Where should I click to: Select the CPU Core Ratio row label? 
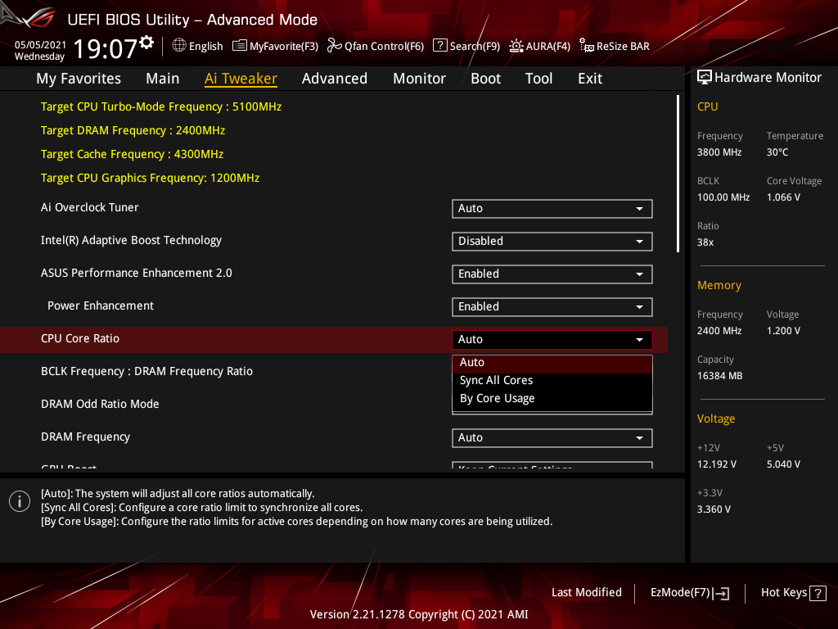(x=80, y=338)
